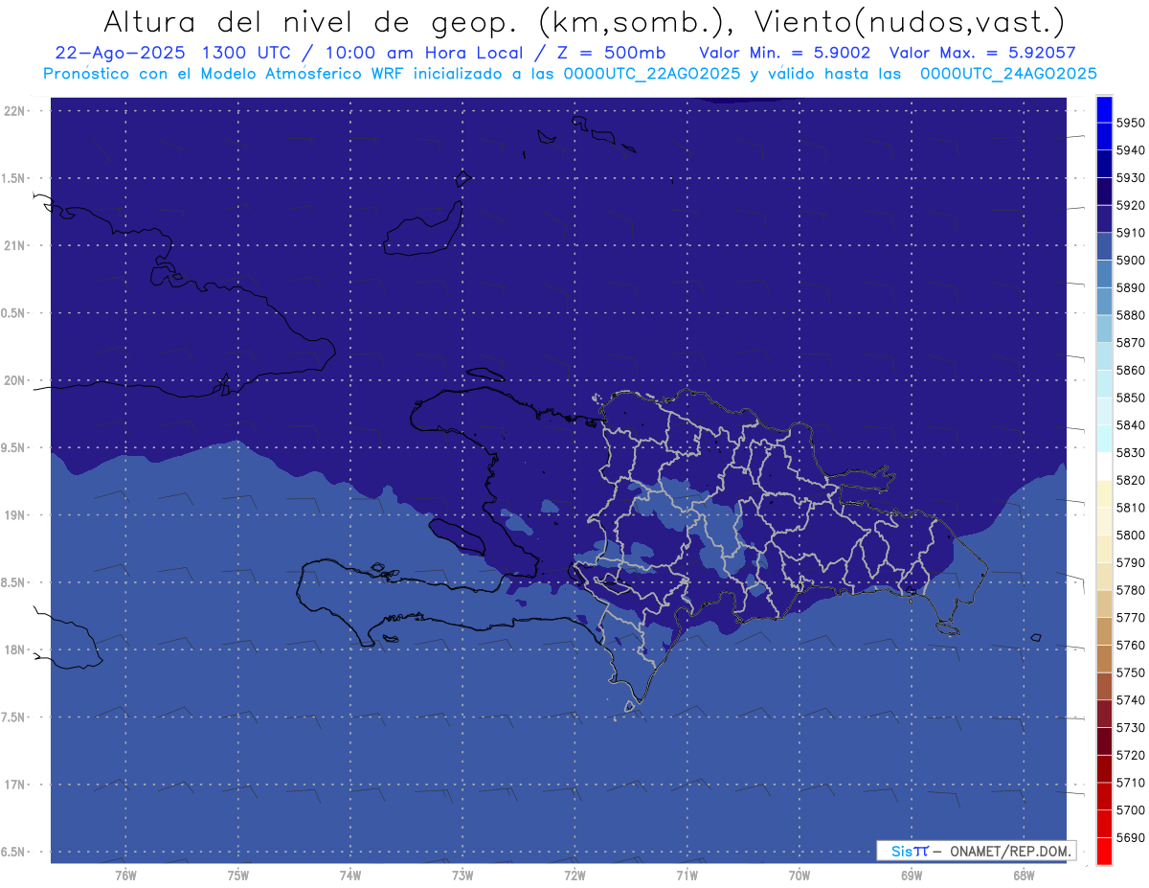Viewport: 1149px width, 888px height.
Task: Click 'Valor Max. = 5.92057' text
Action: (x=982, y=53)
